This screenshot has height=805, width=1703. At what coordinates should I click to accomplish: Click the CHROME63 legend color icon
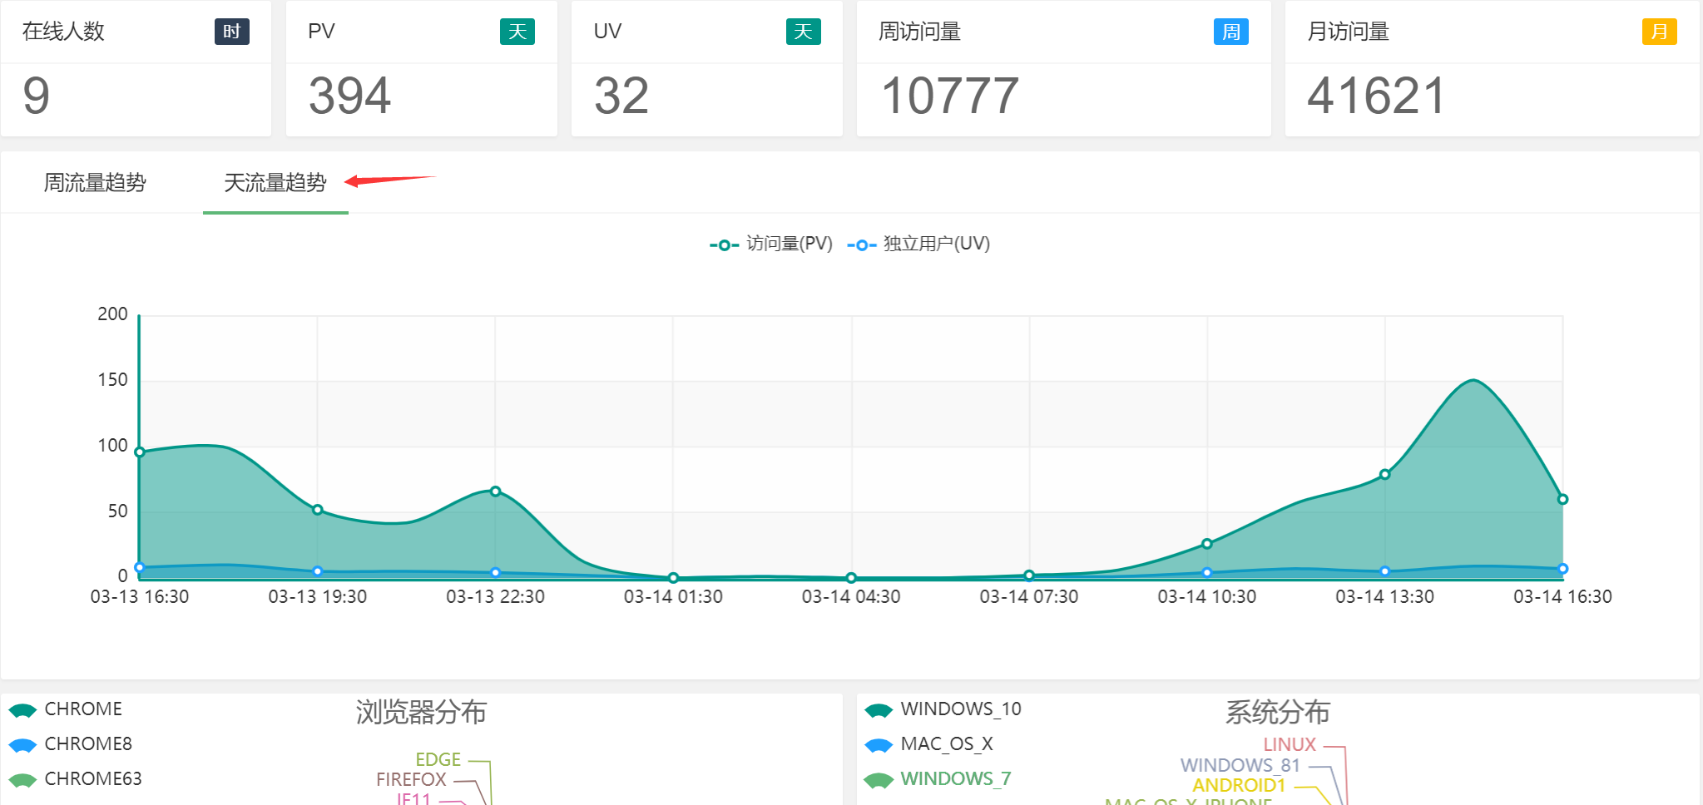(x=22, y=780)
